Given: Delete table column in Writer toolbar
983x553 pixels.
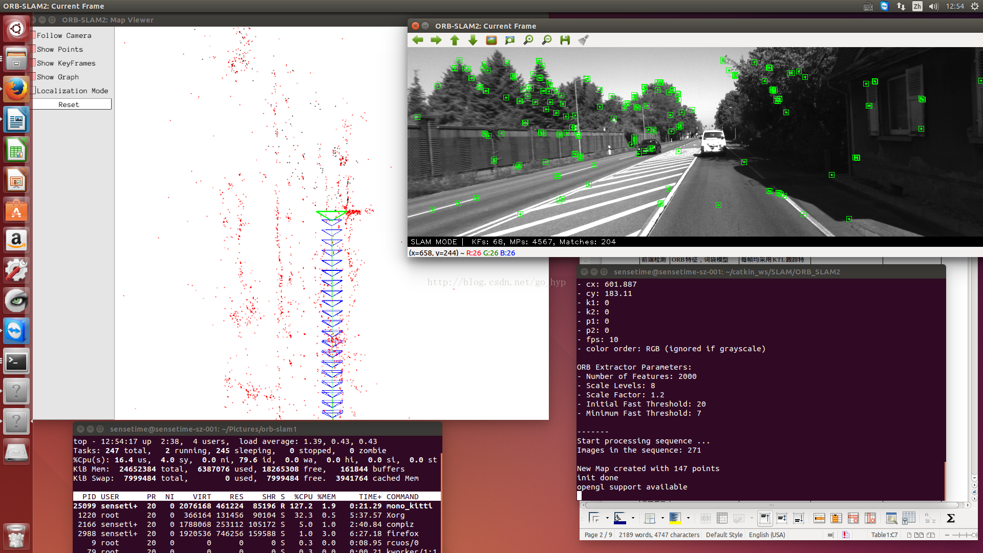Looking at the screenshot, I should click(x=870, y=518).
